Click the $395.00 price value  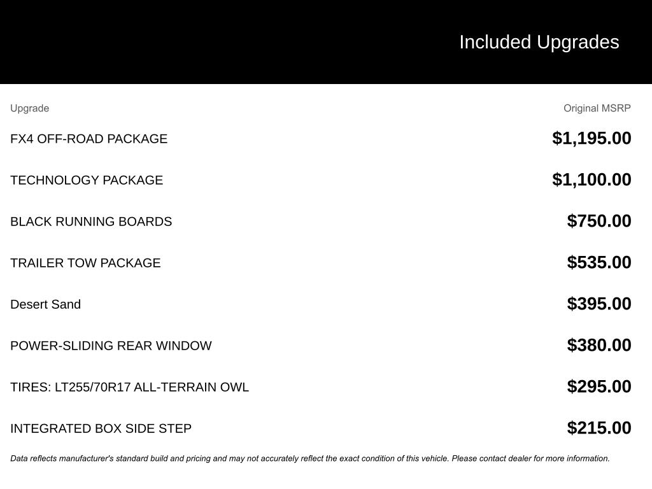click(599, 304)
